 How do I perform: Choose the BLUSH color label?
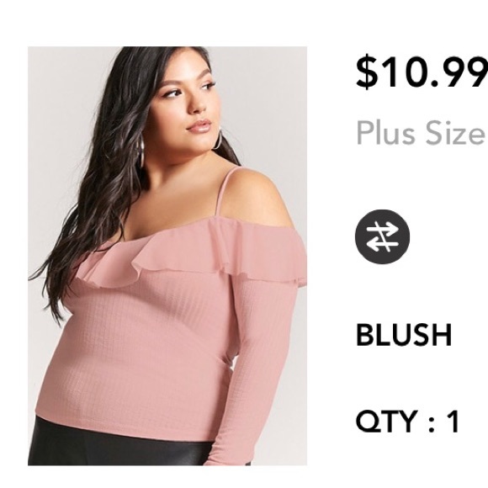[x=404, y=335]
